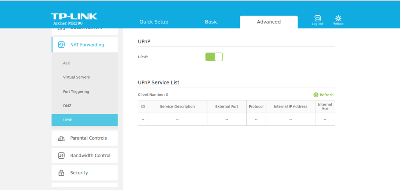Switch to the Basic tab
The height and width of the screenshot is (190, 400).
pyautogui.click(x=211, y=22)
